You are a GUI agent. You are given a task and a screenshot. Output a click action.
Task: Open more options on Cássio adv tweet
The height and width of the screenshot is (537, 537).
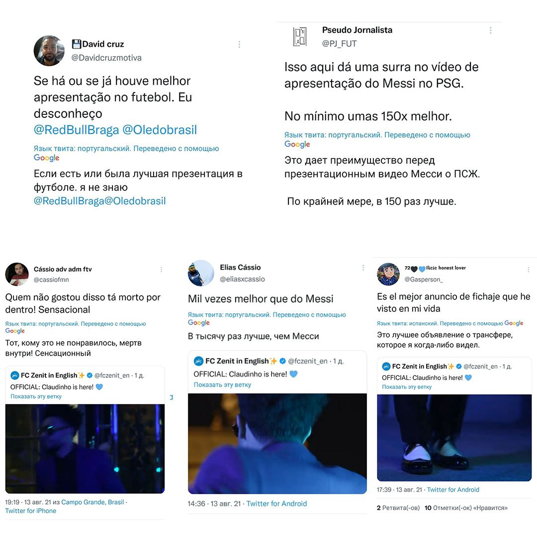coord(161,270)
